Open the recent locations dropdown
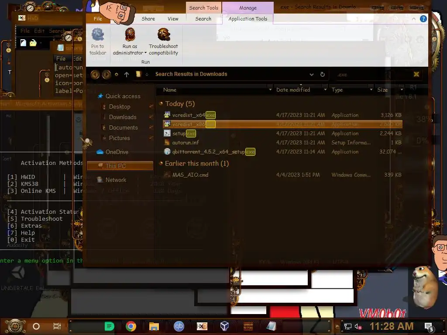447x335 pixels. point(116,74)
